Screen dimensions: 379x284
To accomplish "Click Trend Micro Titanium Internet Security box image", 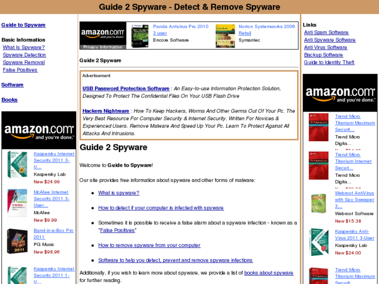I will click(319, 166).
